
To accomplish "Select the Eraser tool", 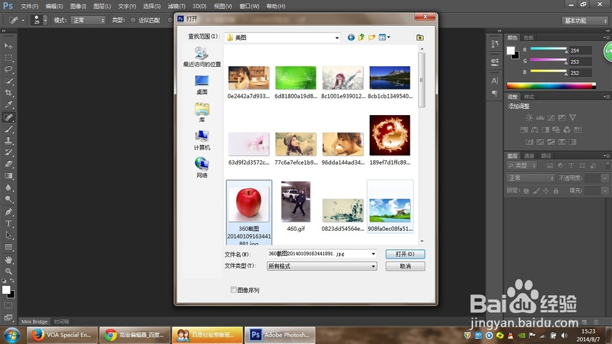I will point(8,164).
